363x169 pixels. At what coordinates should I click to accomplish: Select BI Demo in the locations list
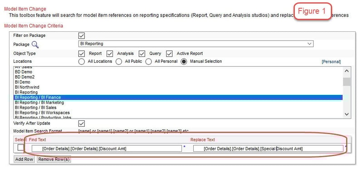pyautogui.click(x=178, y=82)
